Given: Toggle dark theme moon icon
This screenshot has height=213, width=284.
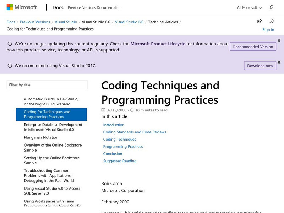Looking at the screenshot, I should pyautogui.click(x=271, y=21).
